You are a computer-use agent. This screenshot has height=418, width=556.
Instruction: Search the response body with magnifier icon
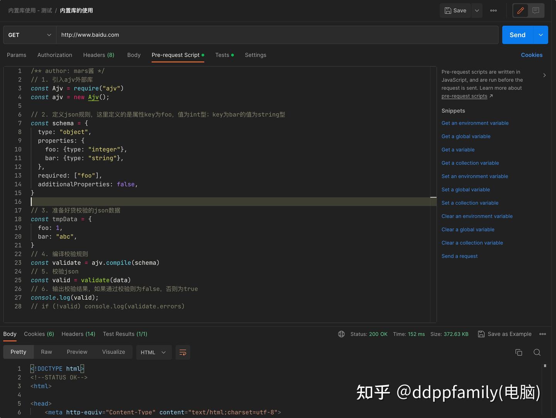(537, 352)
